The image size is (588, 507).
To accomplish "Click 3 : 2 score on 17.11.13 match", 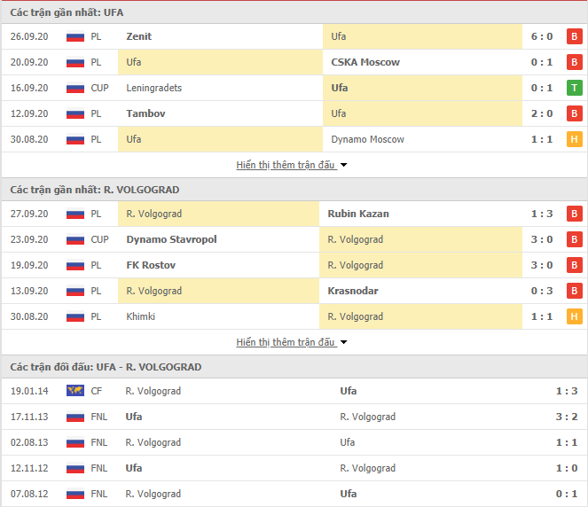I will (x=566, y=417).
